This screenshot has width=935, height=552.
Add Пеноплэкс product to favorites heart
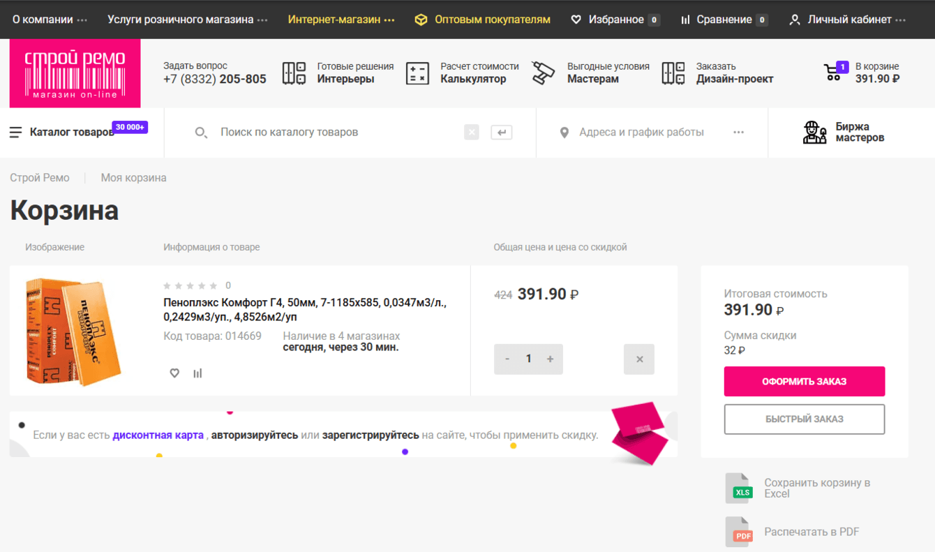[174, 373]
